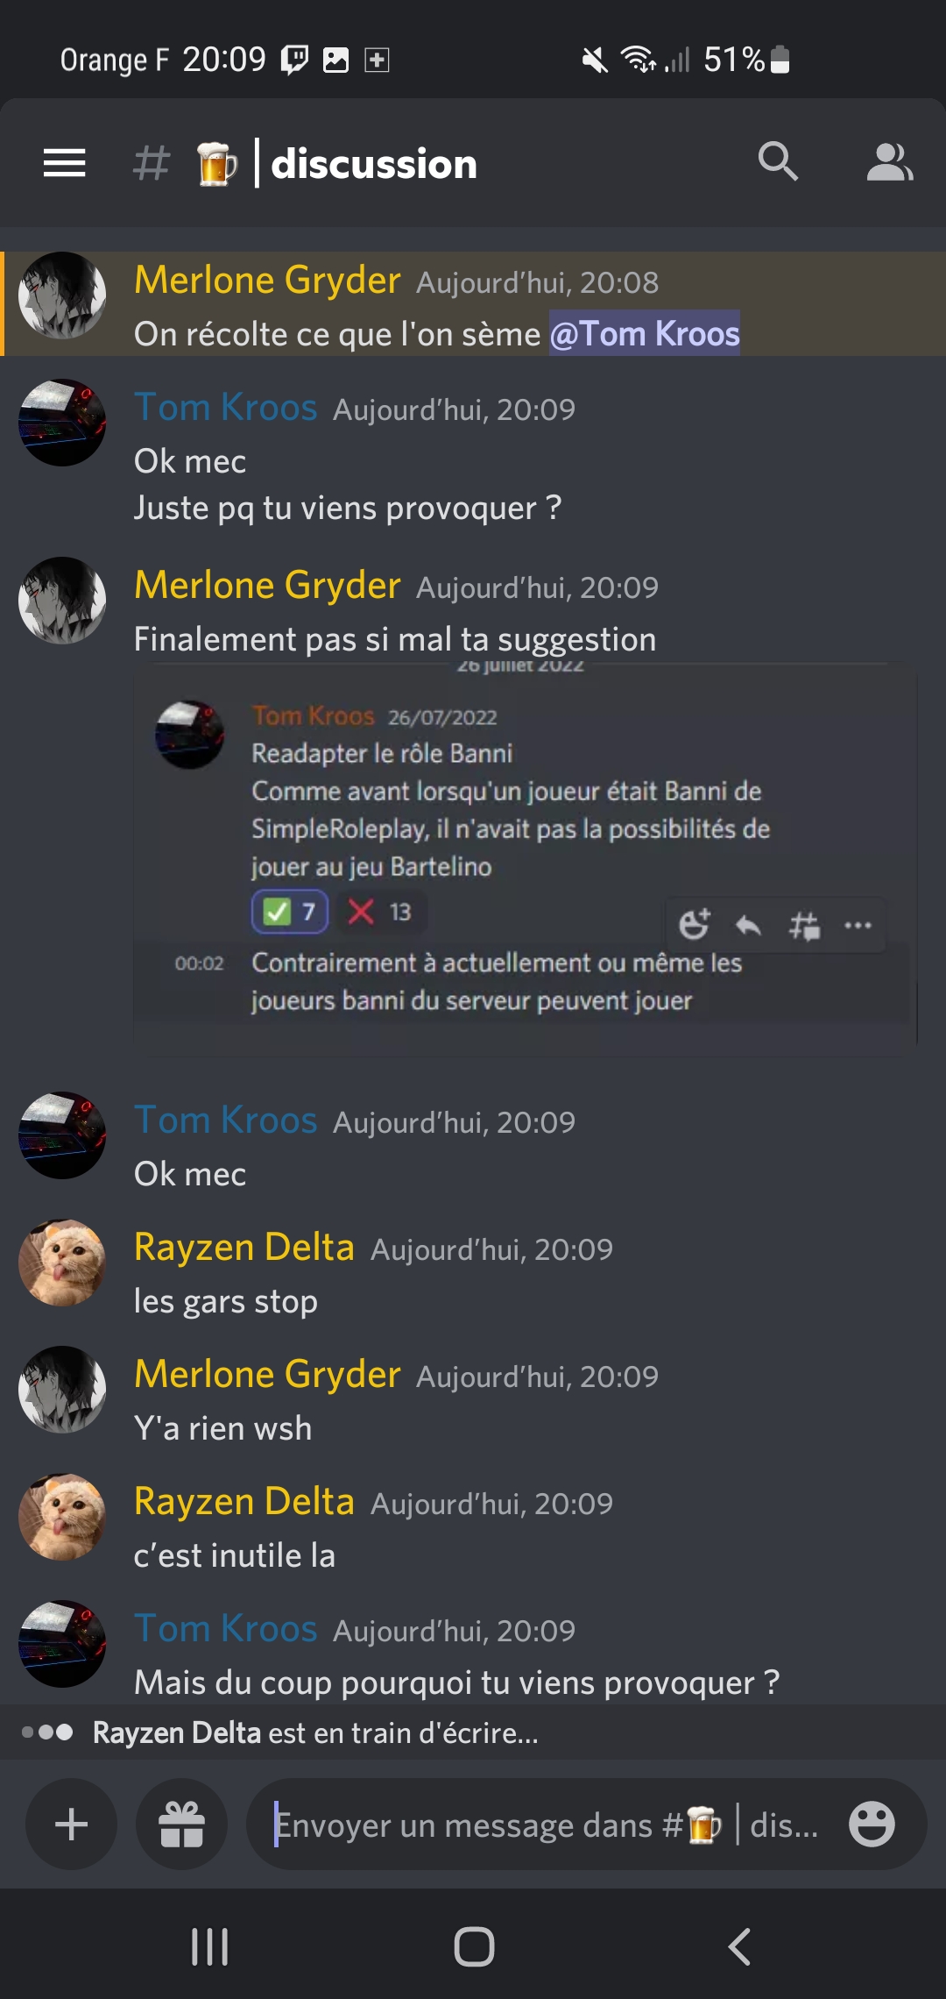The image size is (946, 1999).
Task: Open the gift icon button
Action: (181, 1825)
